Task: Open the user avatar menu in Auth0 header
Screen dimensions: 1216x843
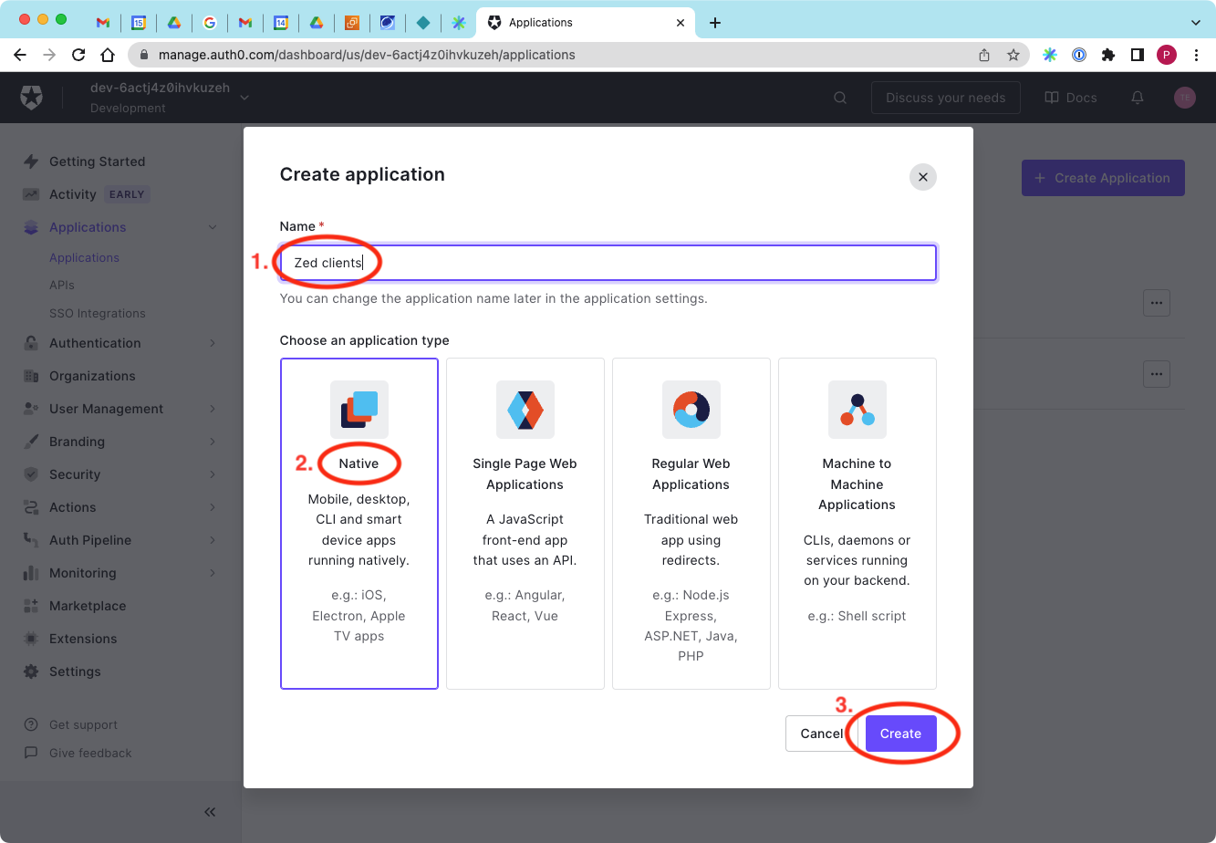Action: pyautogui.click(x=1184, y=98)
